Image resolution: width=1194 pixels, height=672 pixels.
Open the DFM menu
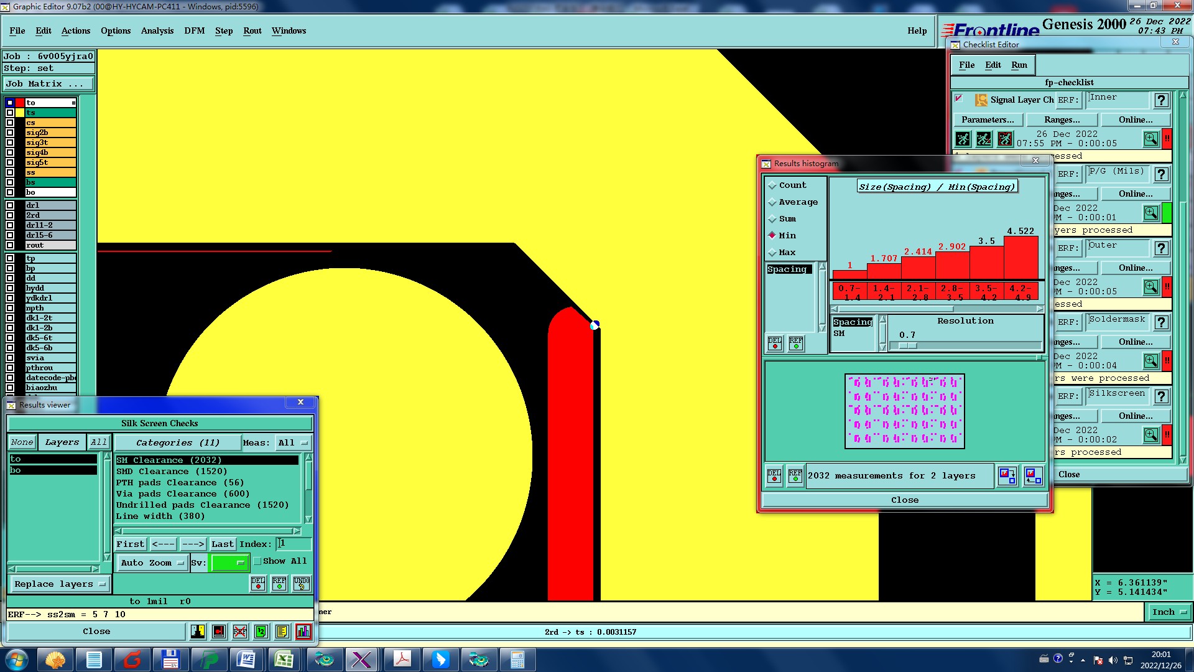(194, 30)
